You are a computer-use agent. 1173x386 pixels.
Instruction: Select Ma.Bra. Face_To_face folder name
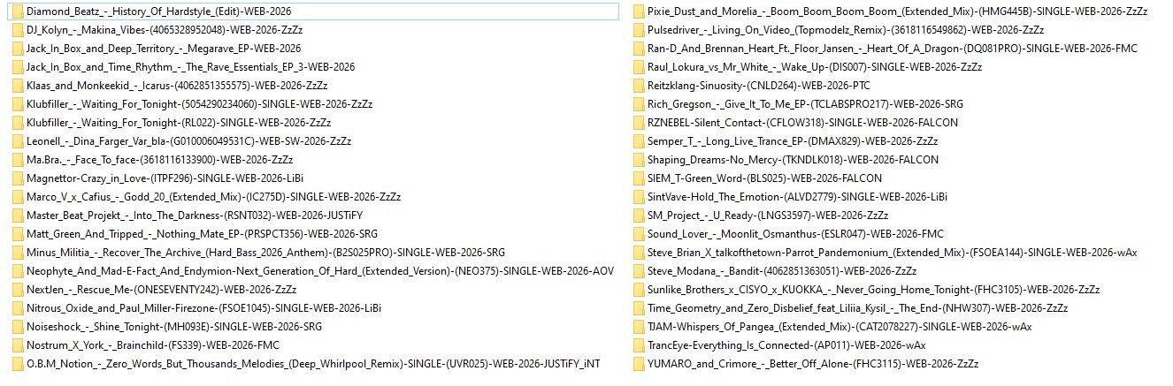click(159, 160)
